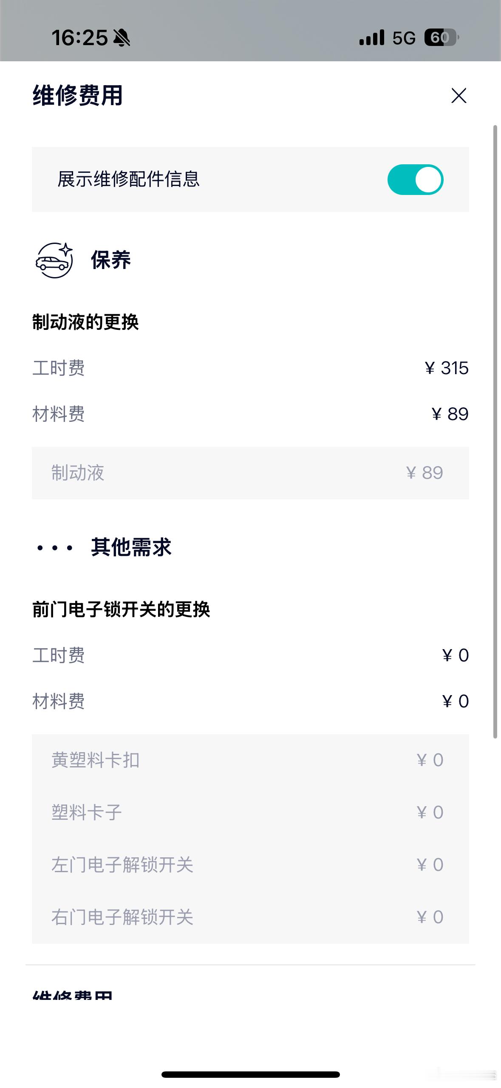This screenshot has height=1088, width=501.
Task: Tap the muted bell icon in status bar
Action: pos(122,38)
